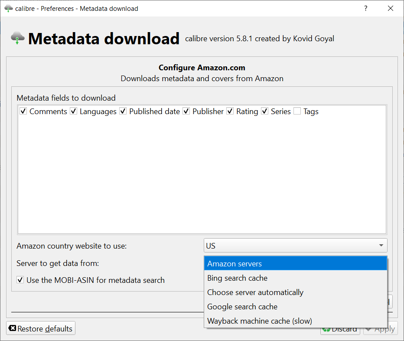
Task: Open the Amazon country website dropdown
Action: [295, 246]
